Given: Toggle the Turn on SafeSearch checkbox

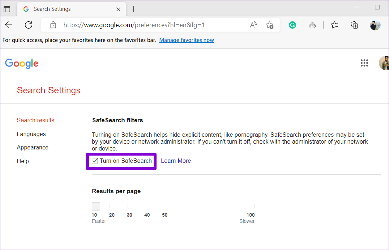Looking at the screenshot, I should point(95,161).
